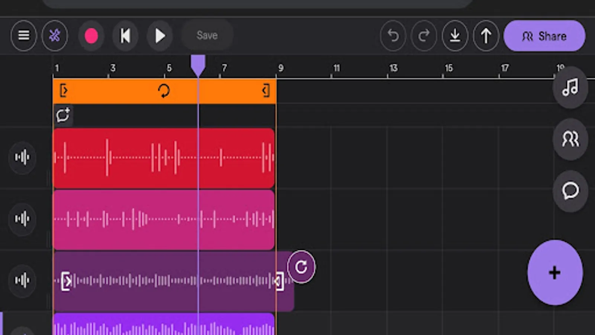
Task: Select the pink audio clip
Action: click(164, 220)
